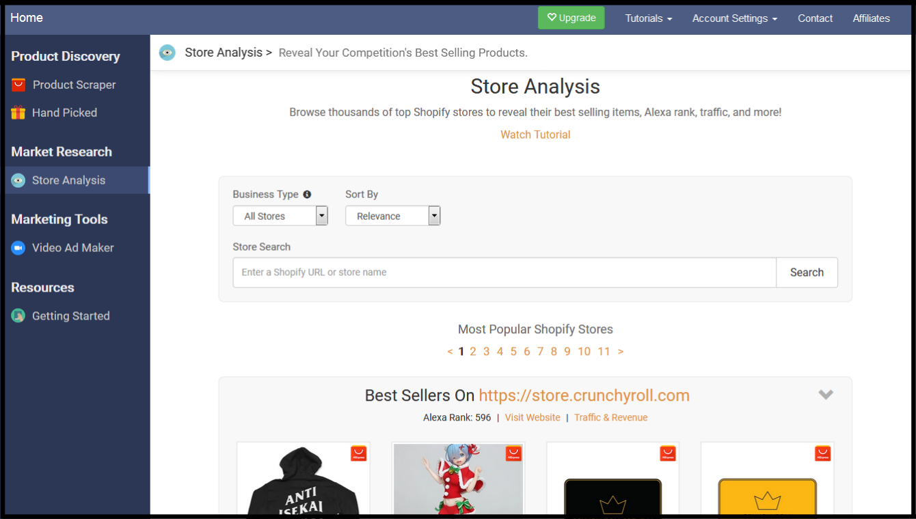Click AliExpress badge on Anti Isekai hoodie
The image size is (916, 519).
359,453
